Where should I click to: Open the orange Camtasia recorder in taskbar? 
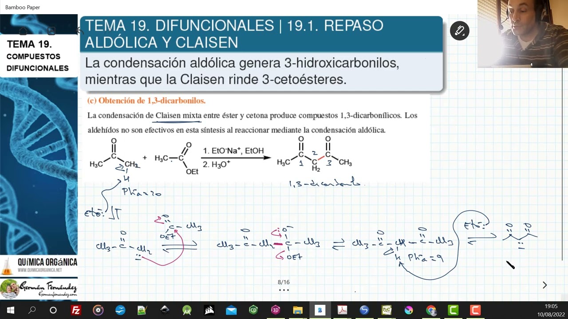click(475, 310)
